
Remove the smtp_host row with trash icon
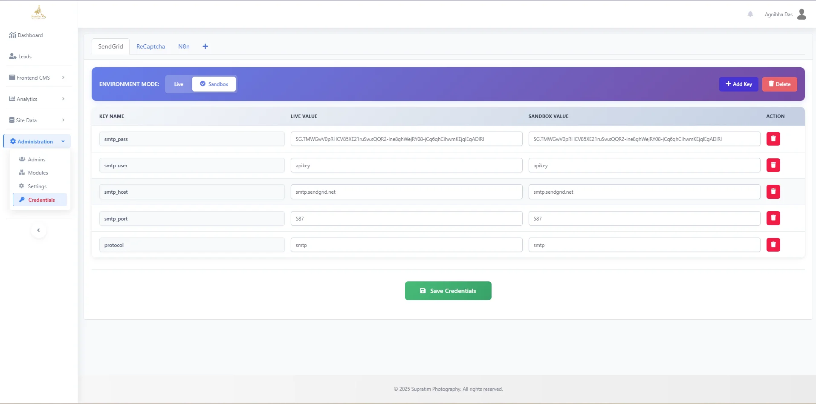[x=773, y=192]
